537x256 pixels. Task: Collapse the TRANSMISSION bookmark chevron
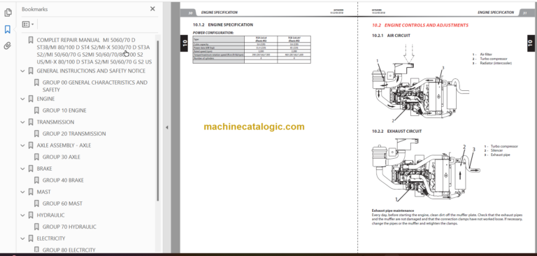click(23, 122)
